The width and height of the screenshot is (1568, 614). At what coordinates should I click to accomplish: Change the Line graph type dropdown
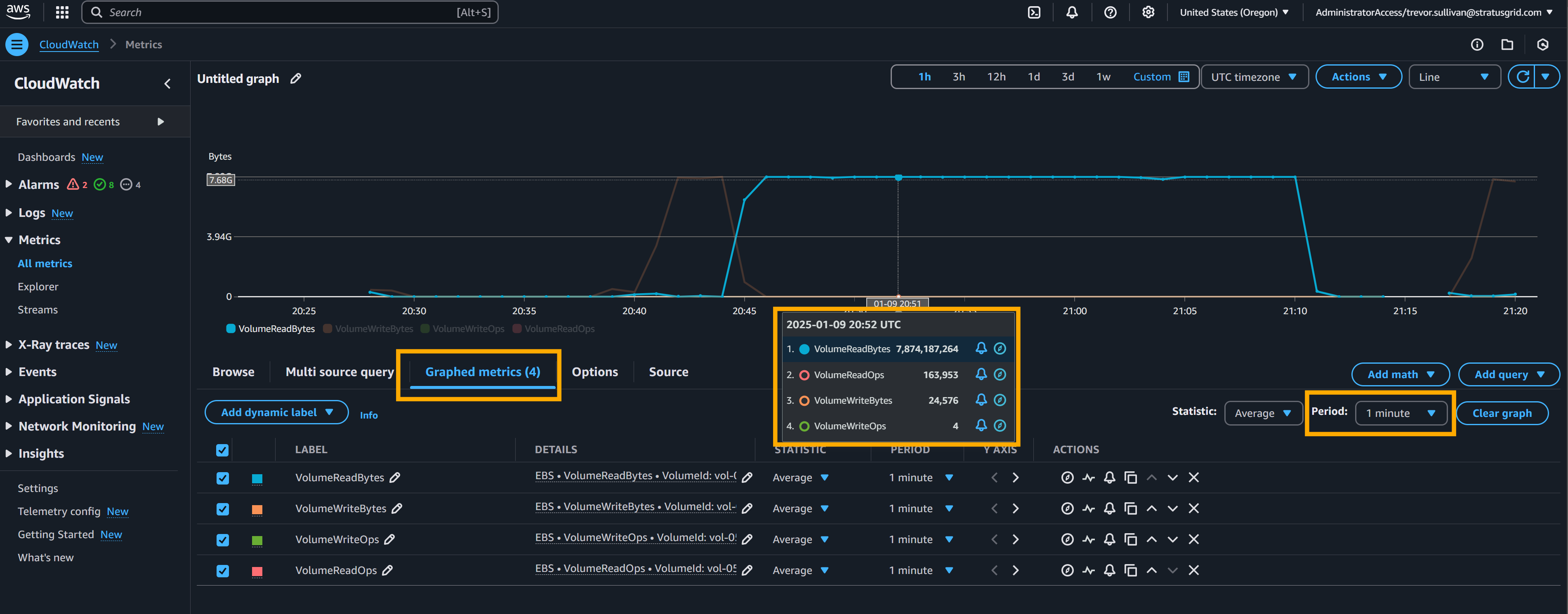pyautogui.click(x=1454, y=77)
